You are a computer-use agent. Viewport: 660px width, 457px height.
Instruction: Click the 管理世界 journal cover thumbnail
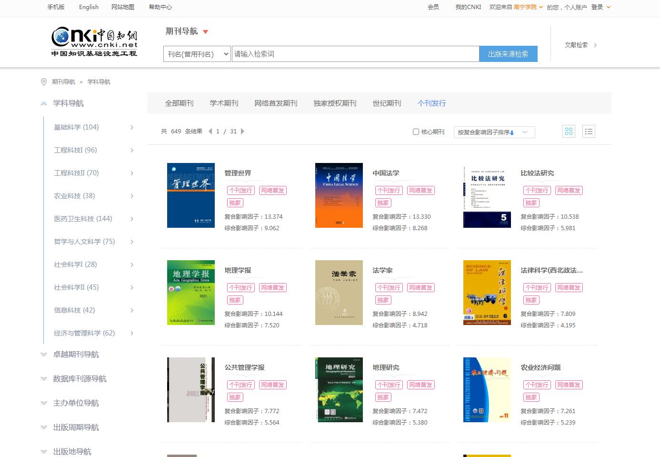(x=191, y=195)
